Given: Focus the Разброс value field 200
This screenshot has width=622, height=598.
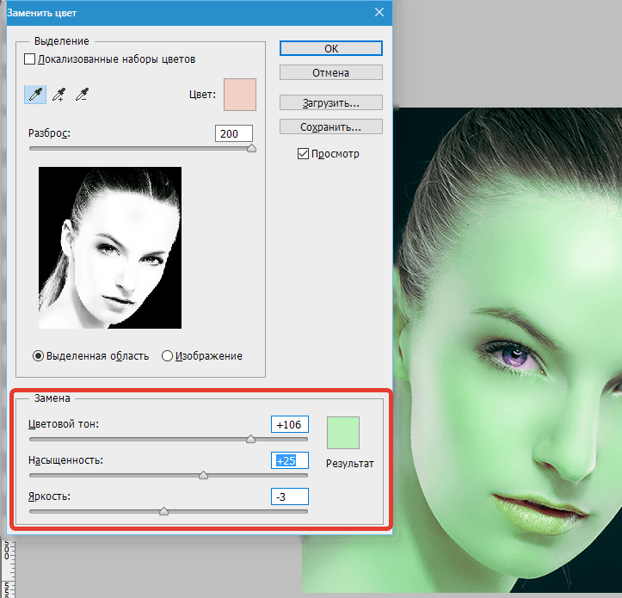Looking at the screenshot, I should click(x=234, y=133).
